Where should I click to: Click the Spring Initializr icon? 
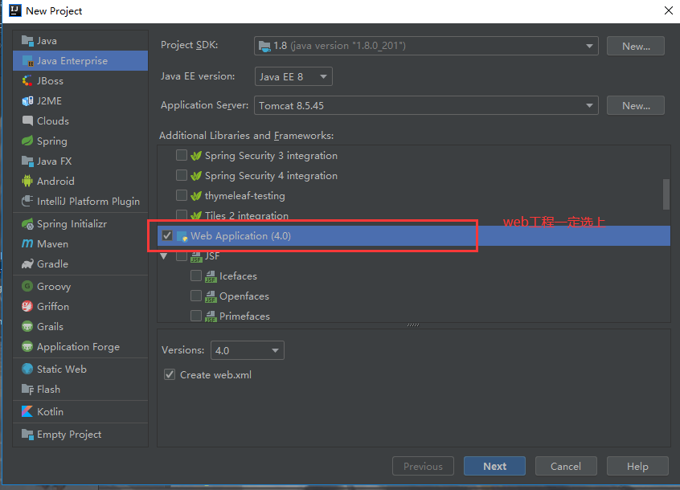27,224
